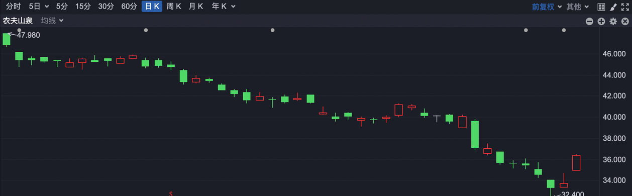Click the 38.000 price axis label
Image resolution: width=632 pixels, height=196 pixels.
click(x=614, y=138)
